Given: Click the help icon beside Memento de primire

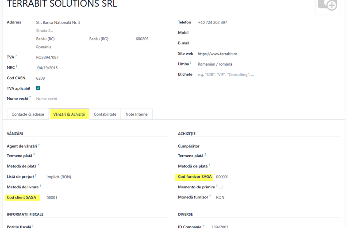Looking at the screenshot, I should [217, 186].
